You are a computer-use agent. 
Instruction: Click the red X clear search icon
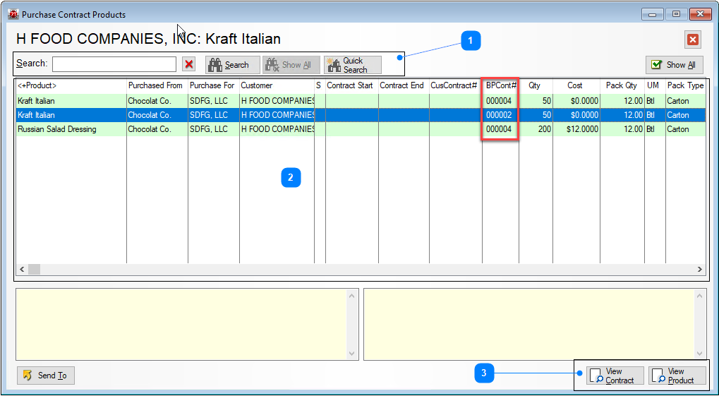pyautogui.click(x=189, y=65)
